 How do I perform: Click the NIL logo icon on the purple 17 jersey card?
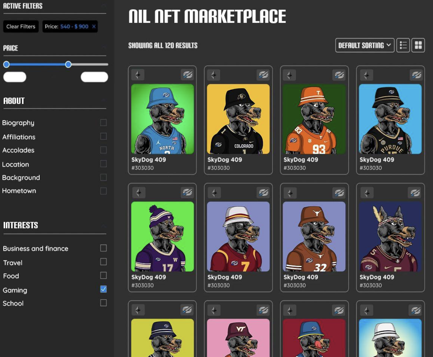(187, 192)
